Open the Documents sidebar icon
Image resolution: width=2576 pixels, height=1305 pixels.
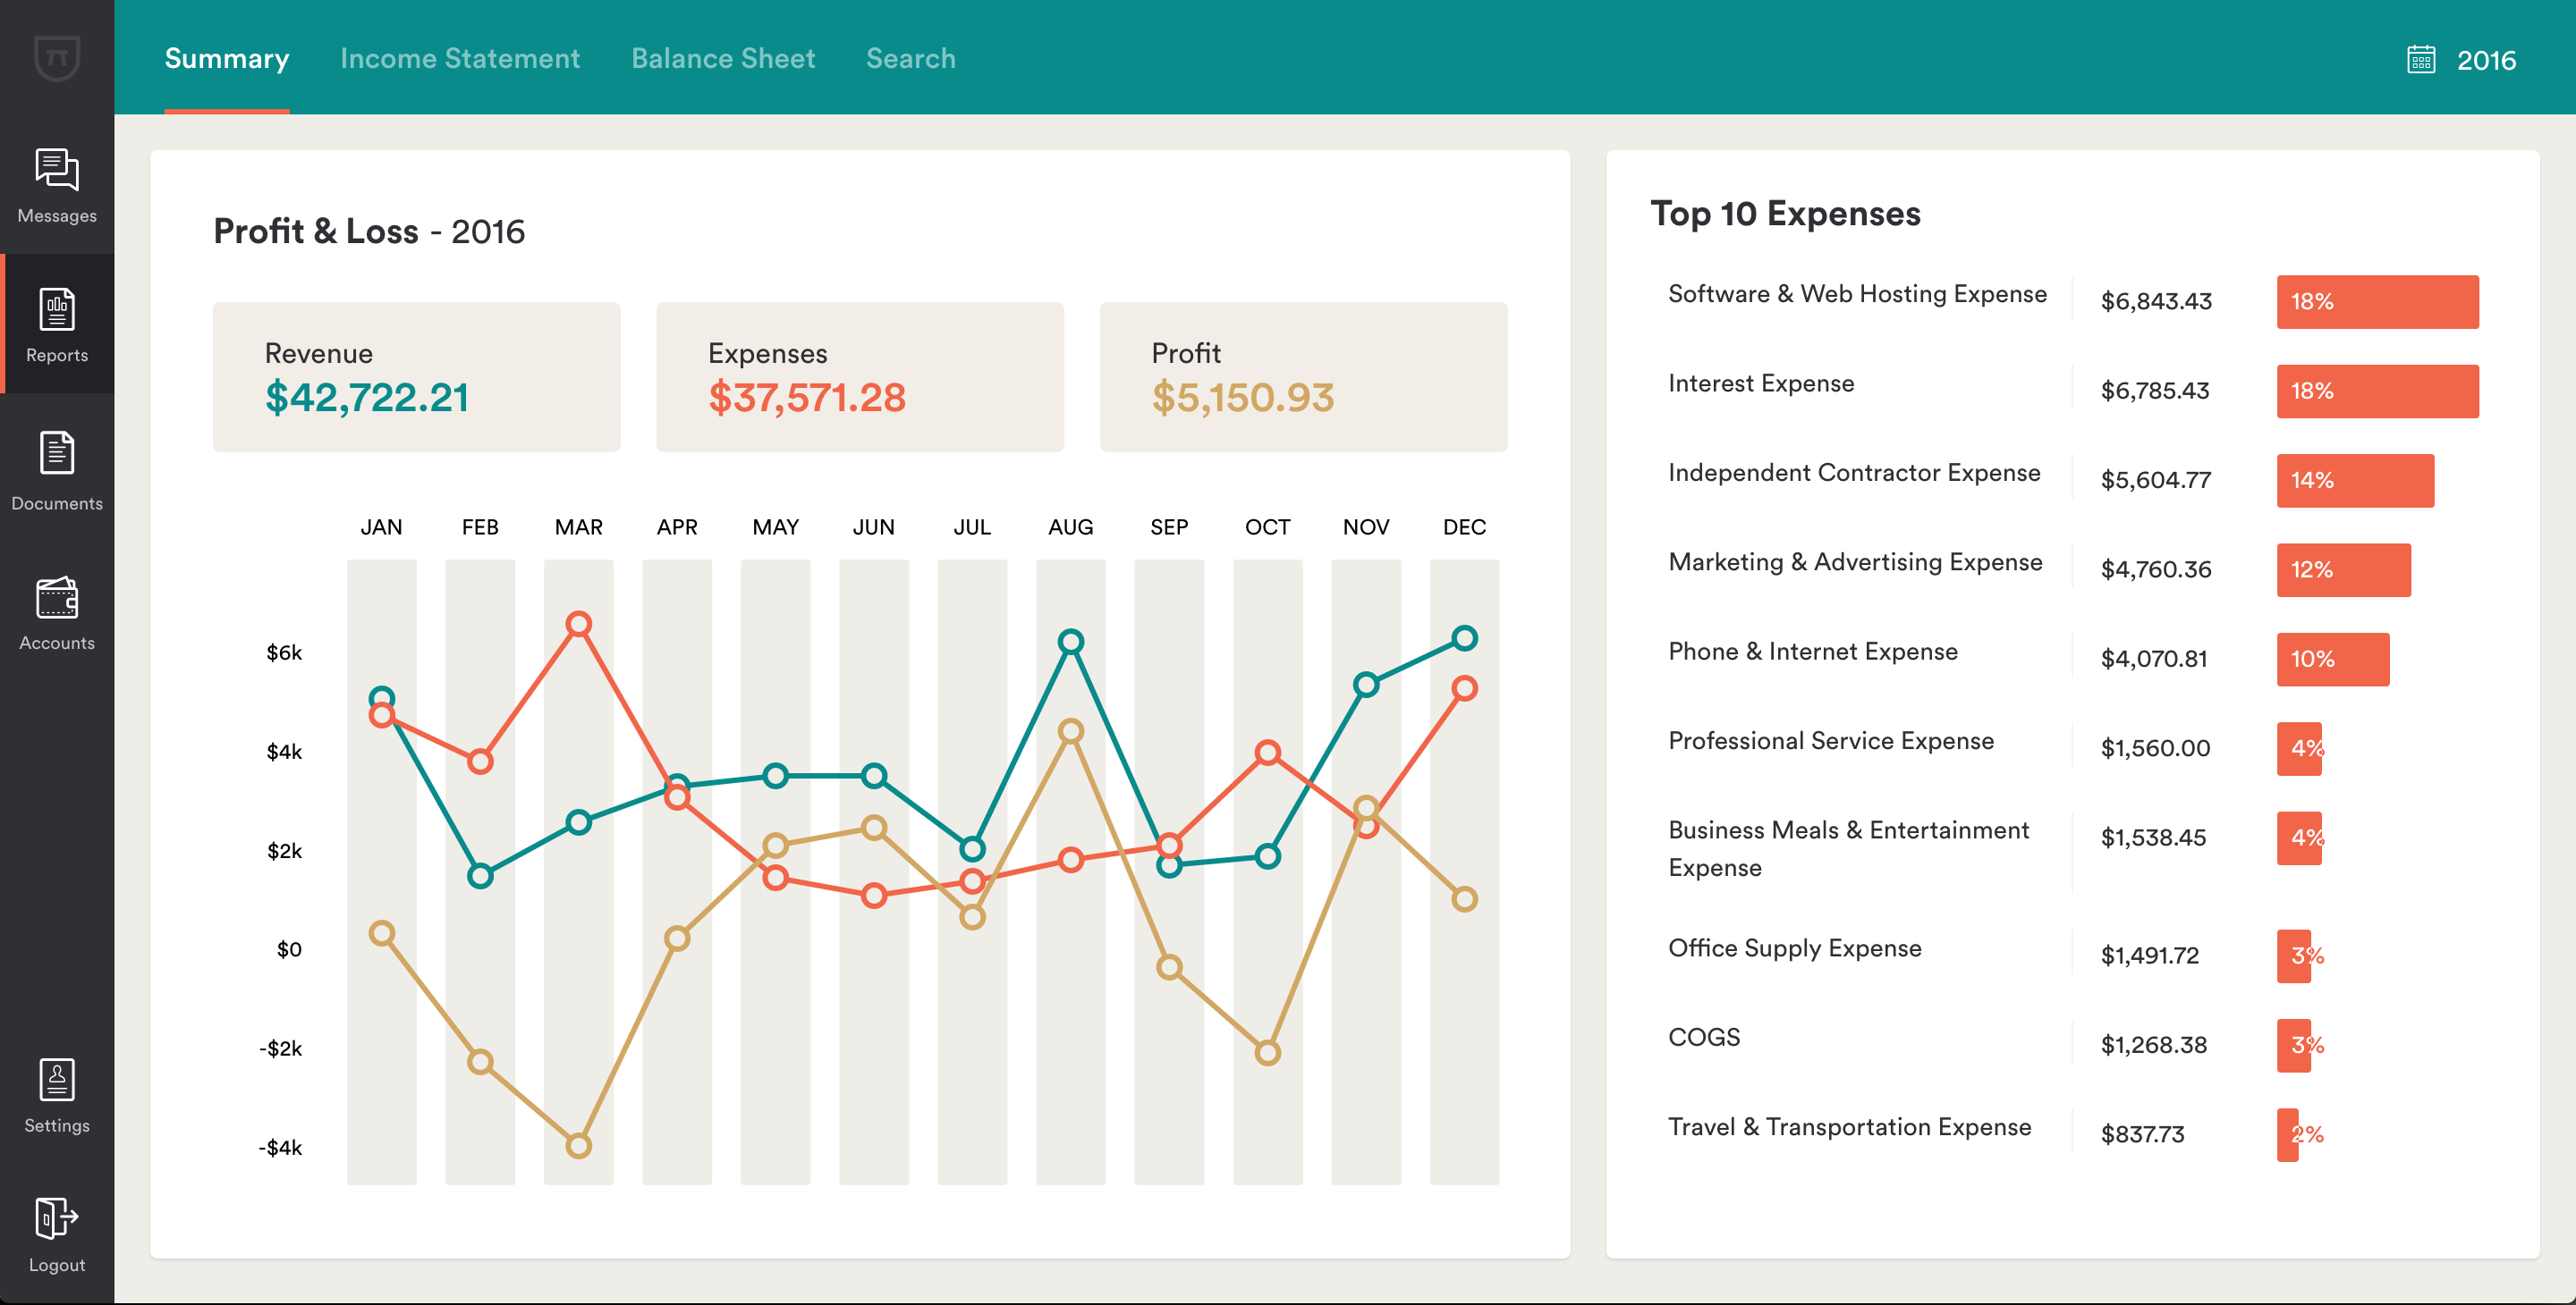[57, 454]
